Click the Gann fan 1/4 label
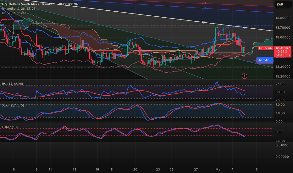The image size is (293, 173). pos(35,22)
